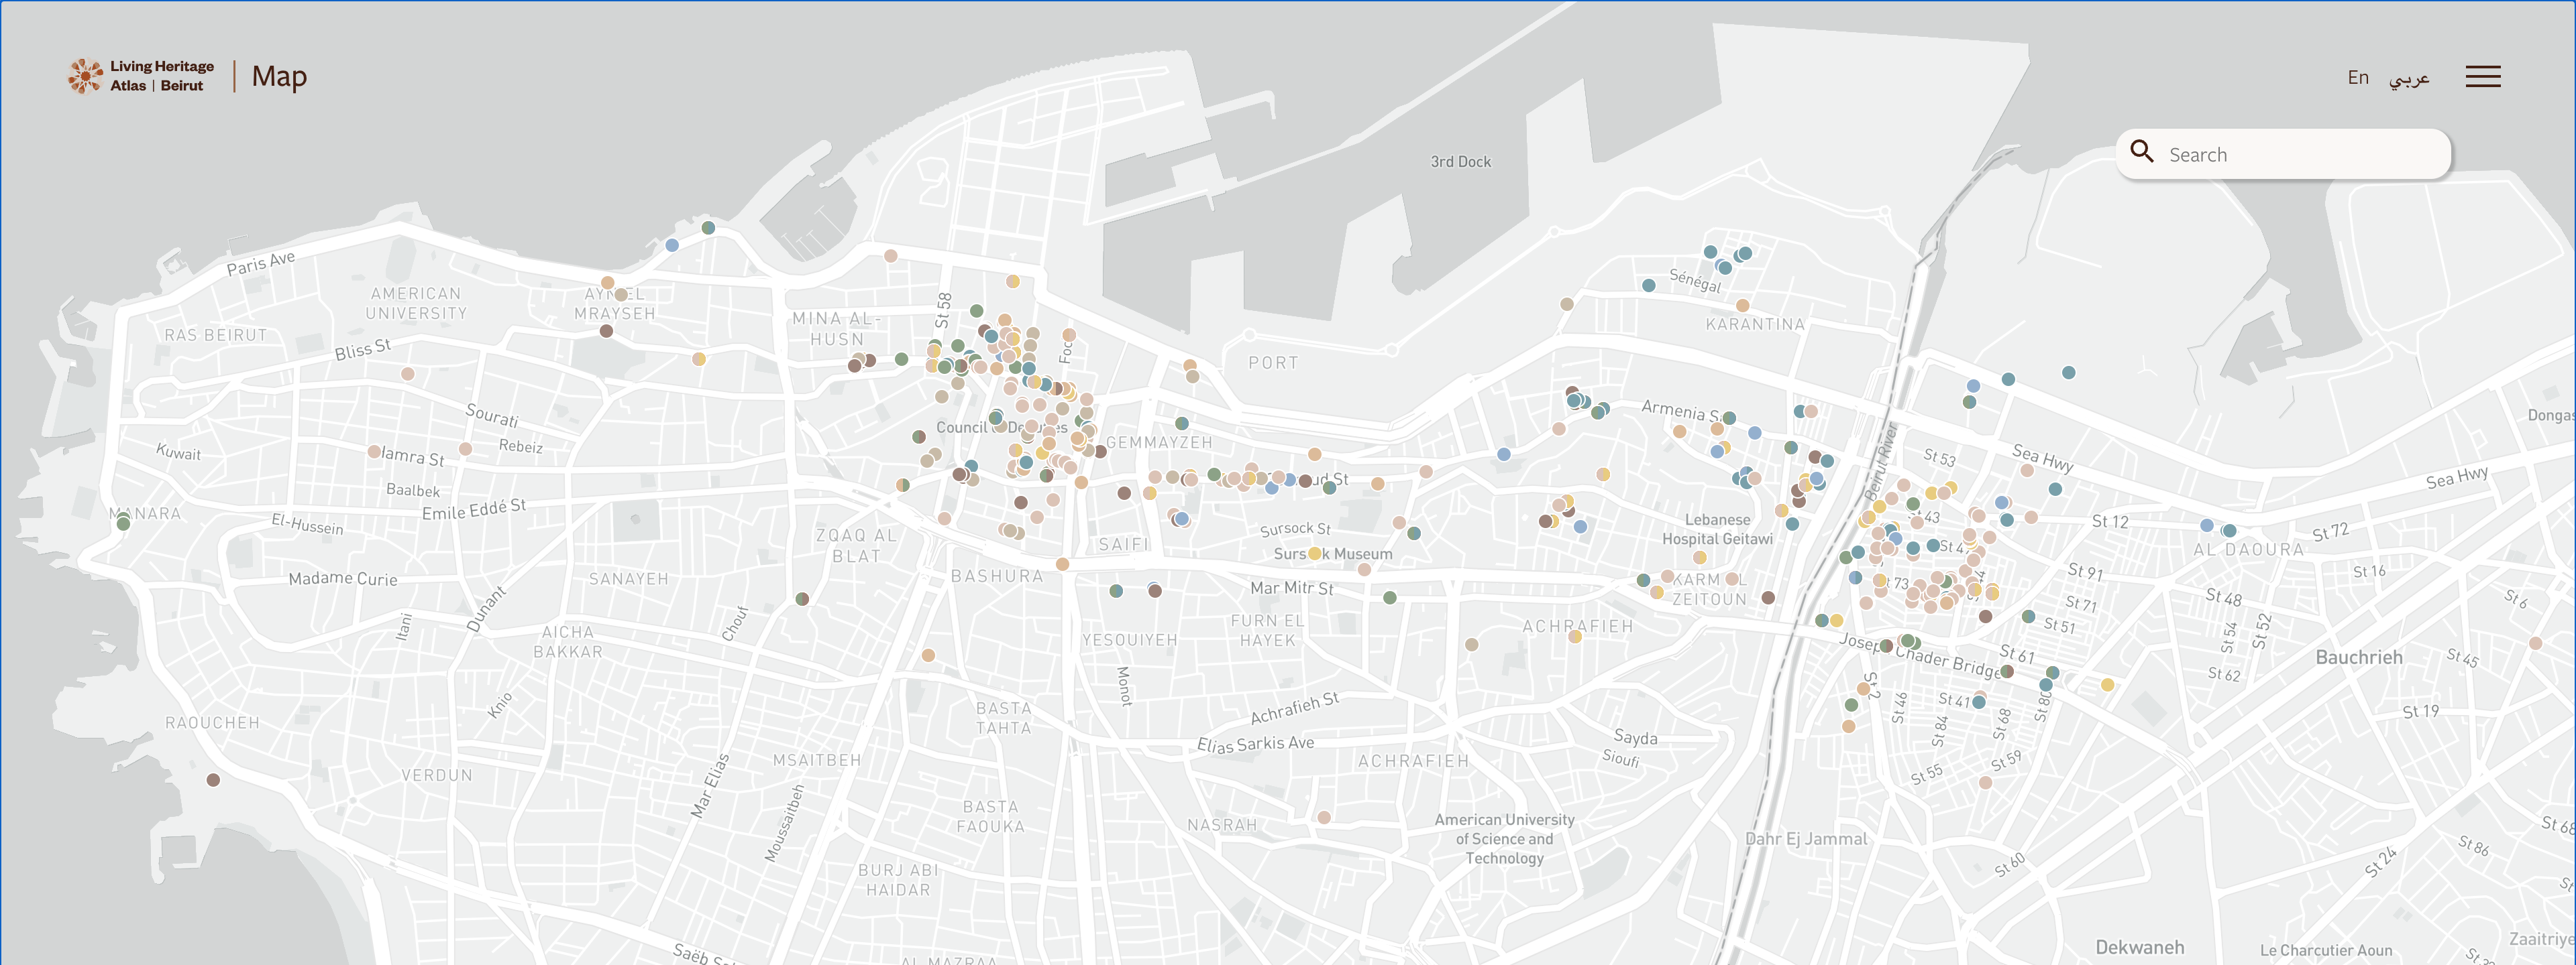Click the magnifying glass search icon
Image resolution: width=2576 pixels, height=965 pixels.
[2141, 152]
